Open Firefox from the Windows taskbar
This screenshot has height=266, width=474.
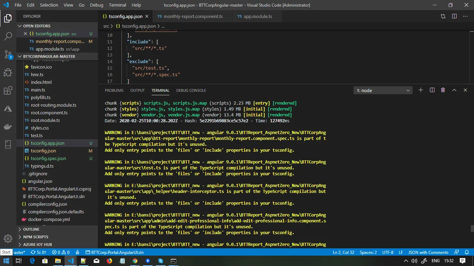pos(109,261)
